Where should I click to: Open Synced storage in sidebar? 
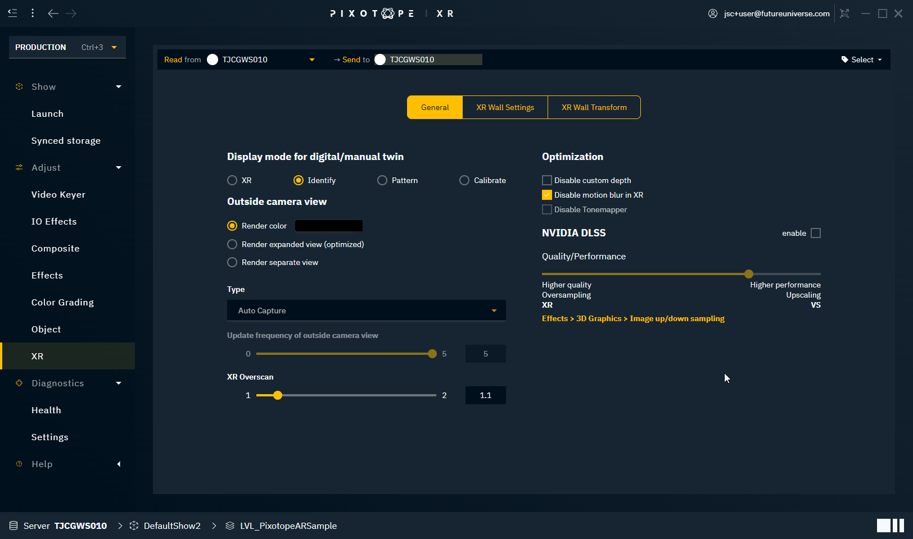pos(66,140)
